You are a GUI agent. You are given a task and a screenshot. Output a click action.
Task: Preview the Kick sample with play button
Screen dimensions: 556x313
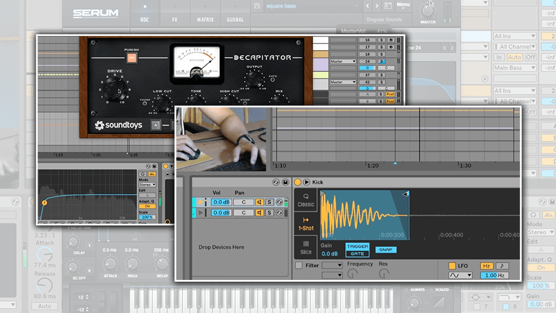306,182
